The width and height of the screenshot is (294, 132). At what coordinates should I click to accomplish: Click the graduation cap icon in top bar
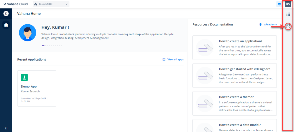coord(279,4)
